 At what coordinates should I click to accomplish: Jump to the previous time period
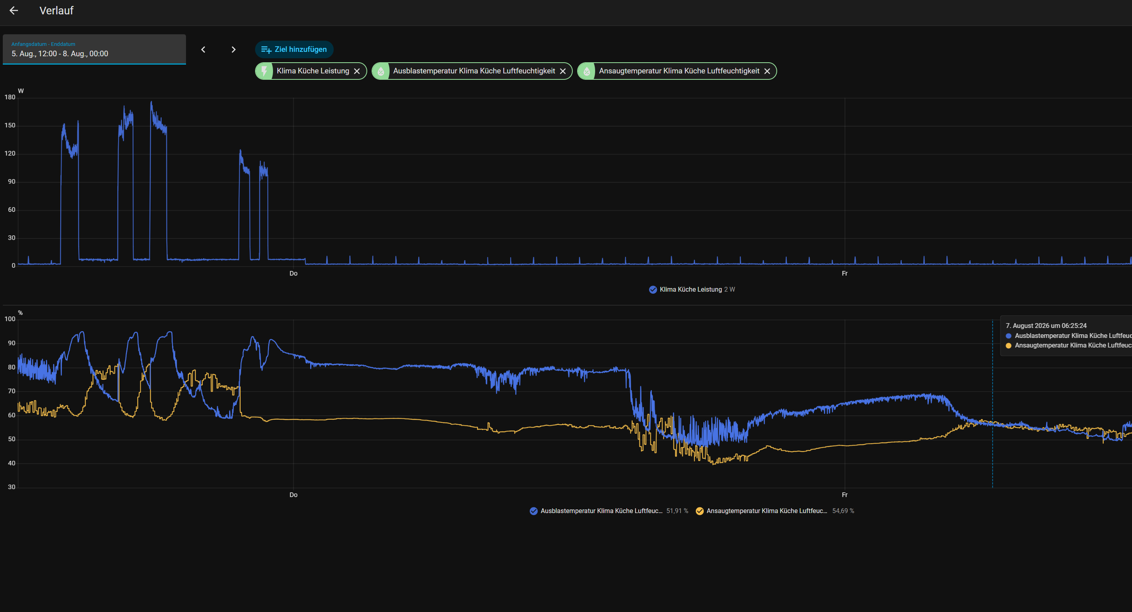point(203,49)
